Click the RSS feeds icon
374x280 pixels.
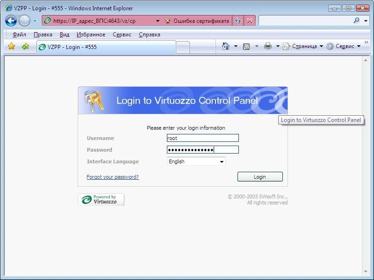(246, 46)
